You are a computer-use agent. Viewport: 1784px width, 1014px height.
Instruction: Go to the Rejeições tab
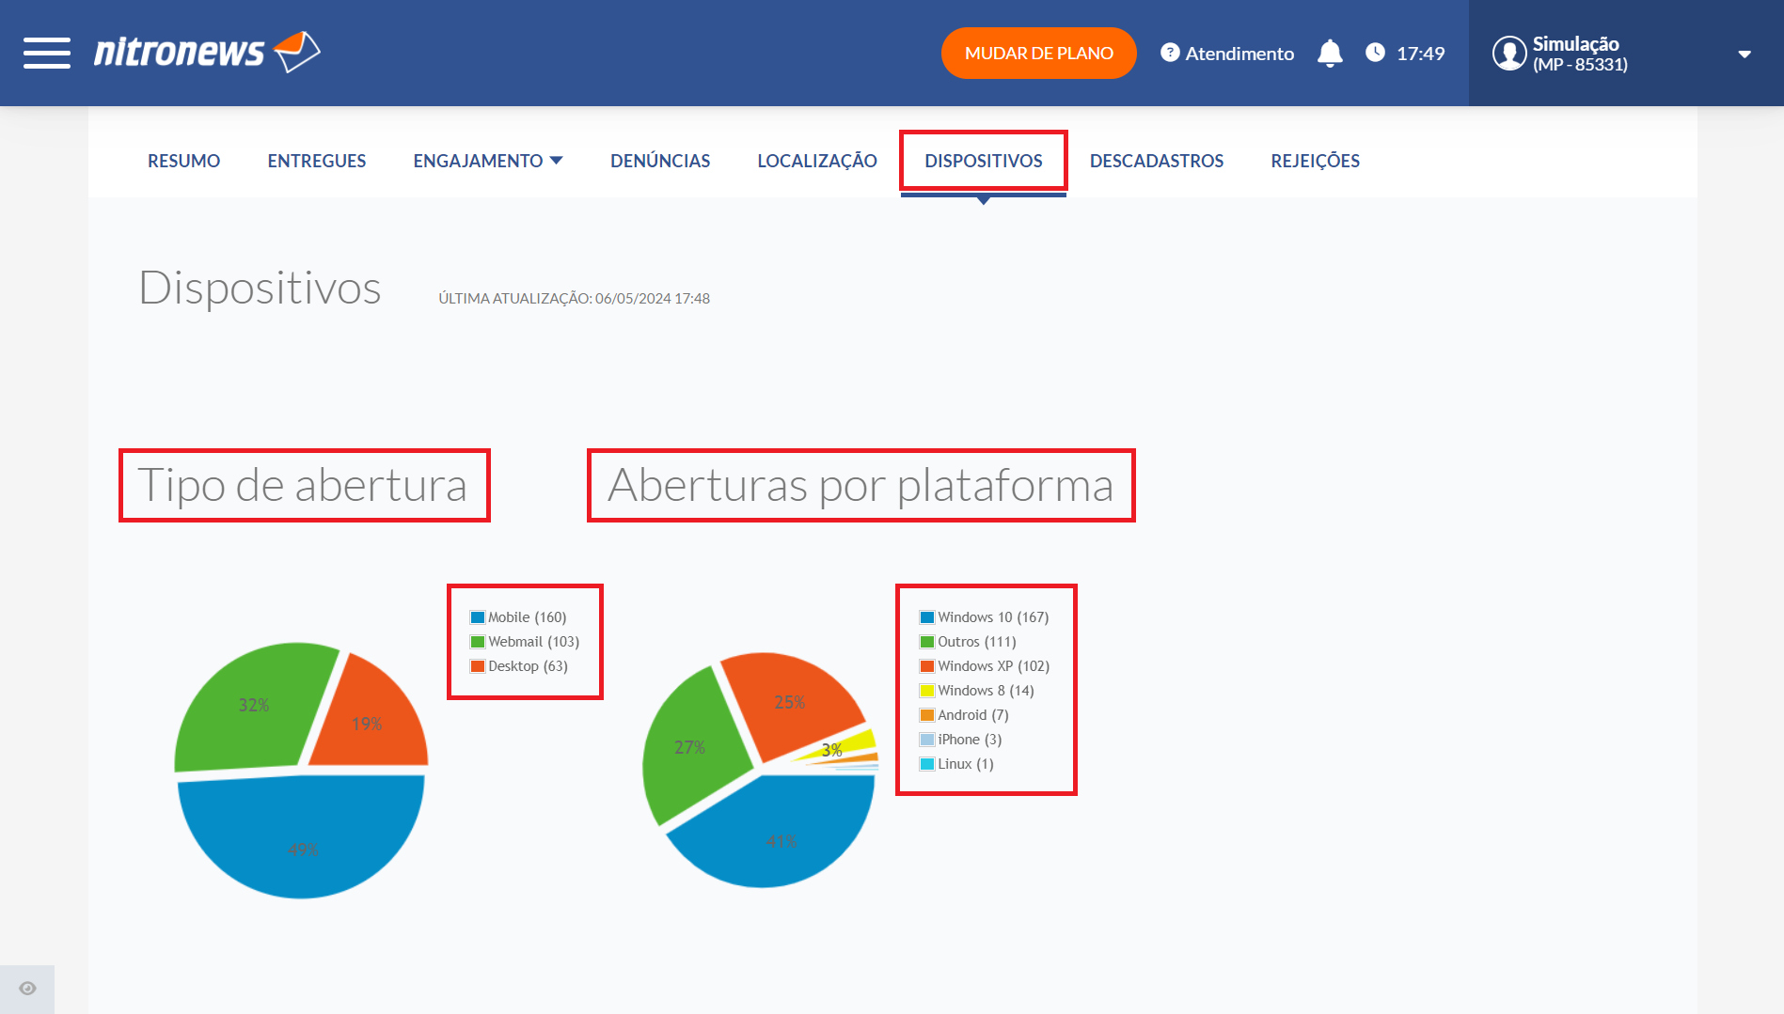point(1315,161)
